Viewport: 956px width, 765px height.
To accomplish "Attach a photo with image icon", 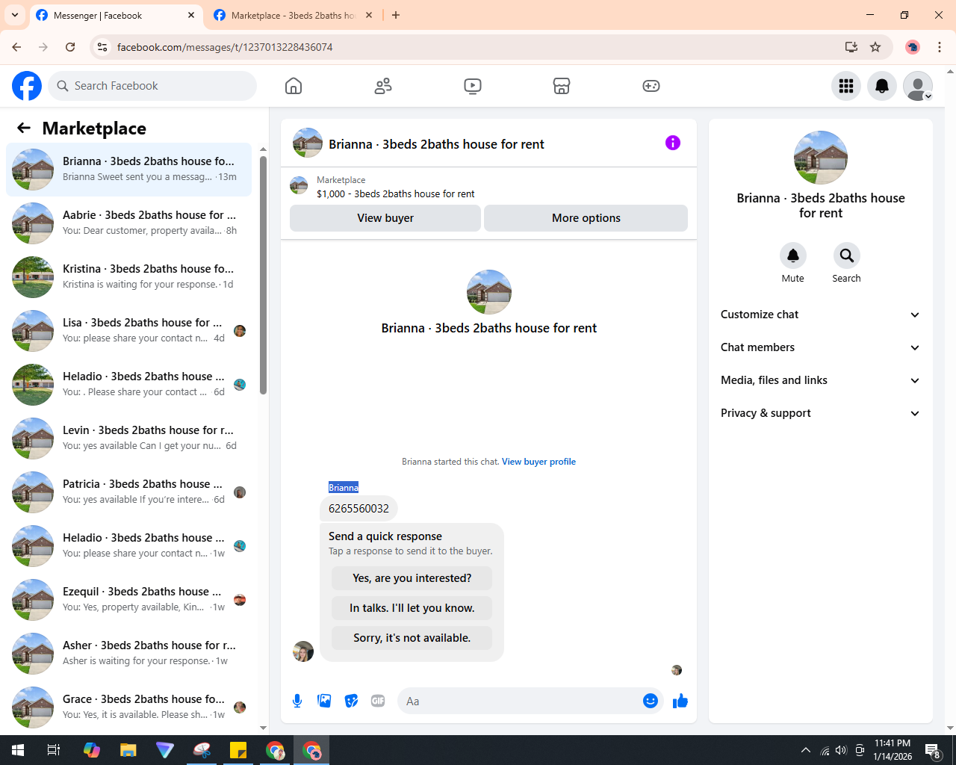I will click(324, 701).
